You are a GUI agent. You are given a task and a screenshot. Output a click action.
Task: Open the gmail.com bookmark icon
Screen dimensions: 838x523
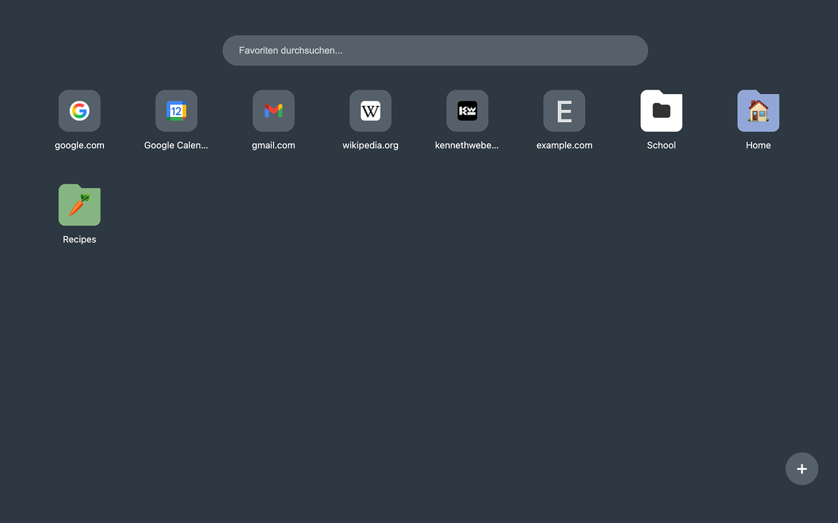pyautogui.click(x=274, y=110)
